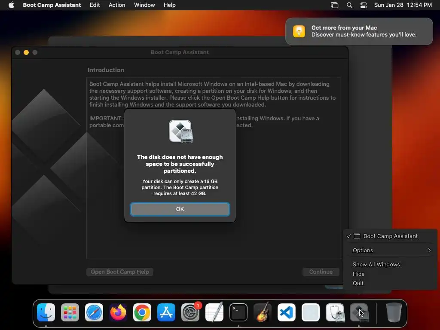The image size is (440, 330).
Task: Open the App Store Dock icon
Action: click(166, 312)
